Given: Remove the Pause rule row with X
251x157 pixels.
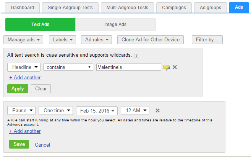Looking at the screenshot, I should (157, 111).
